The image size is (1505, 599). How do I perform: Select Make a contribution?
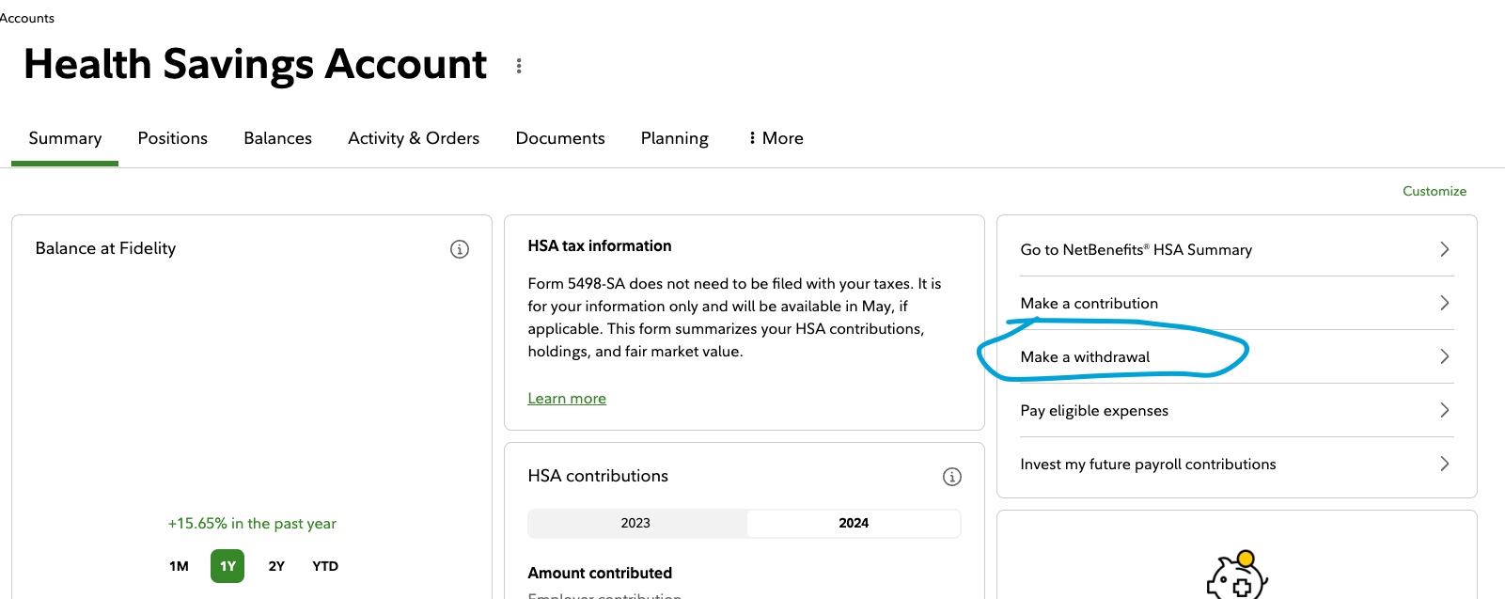pos(1236,303)
